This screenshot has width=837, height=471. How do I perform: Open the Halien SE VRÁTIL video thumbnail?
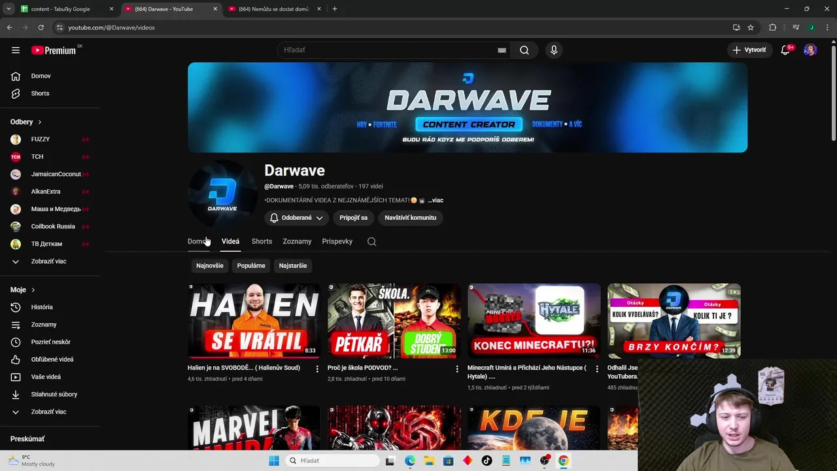254,321
